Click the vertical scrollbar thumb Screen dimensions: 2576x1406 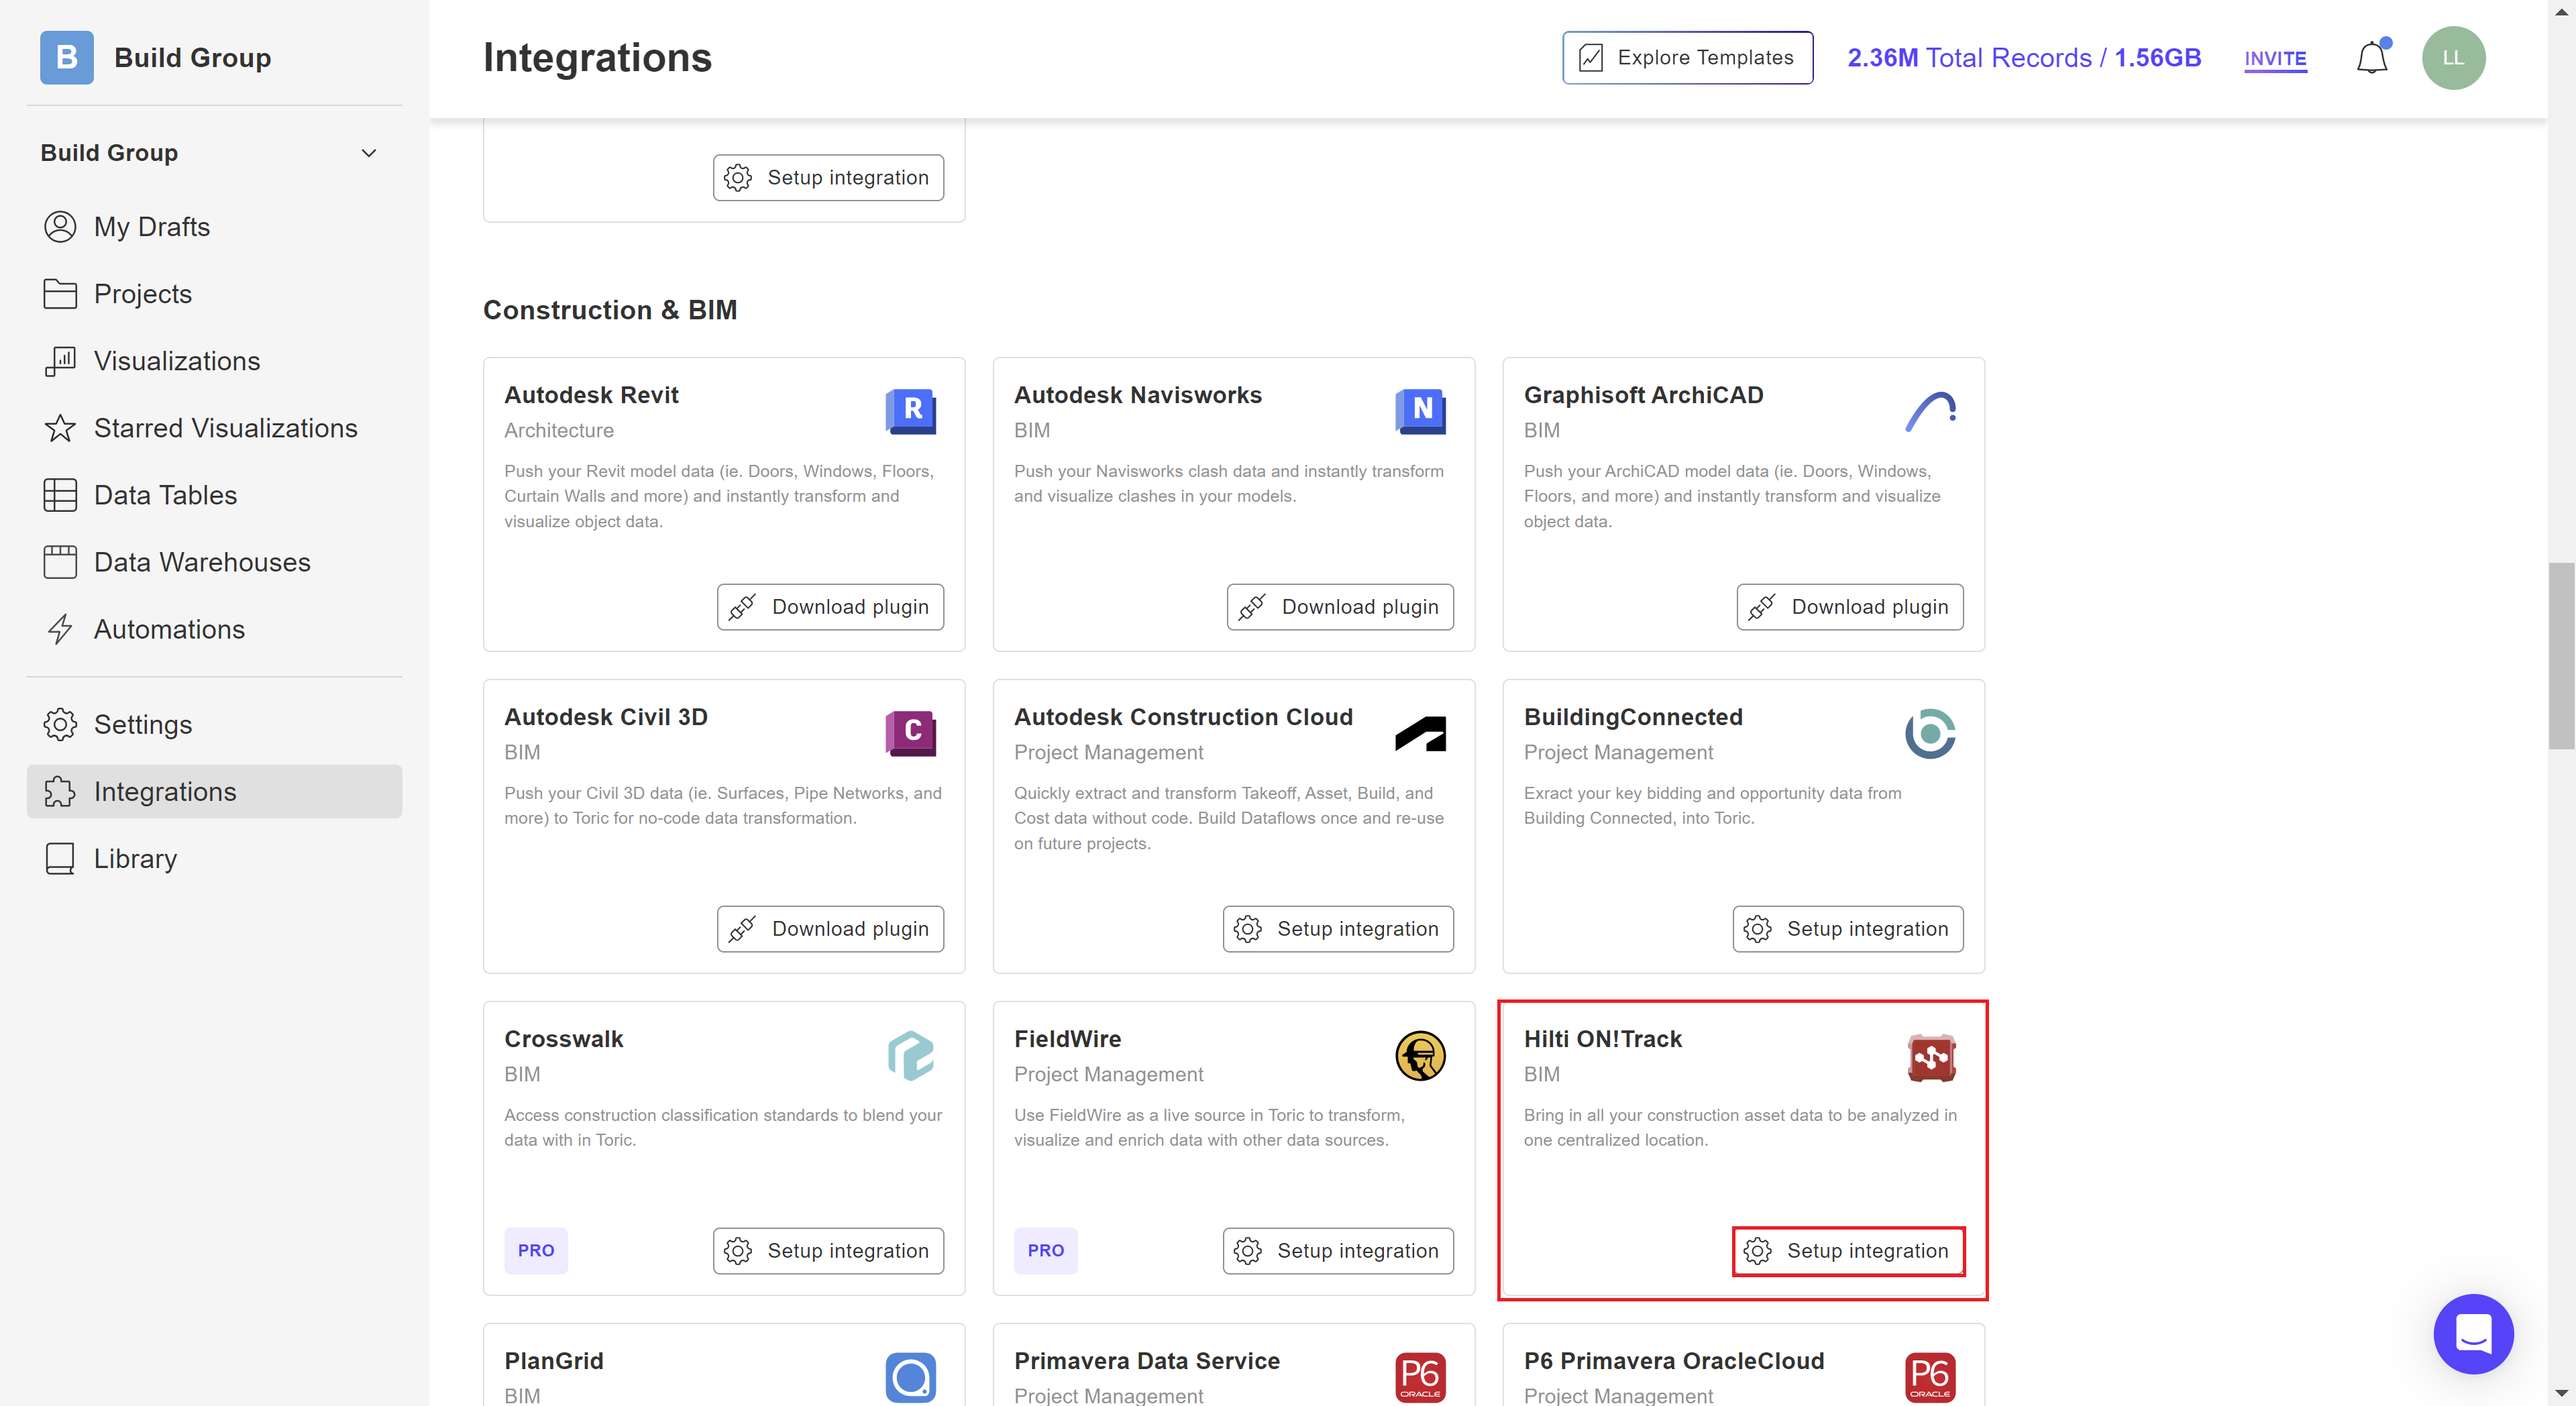click(x=2561, y=656)
